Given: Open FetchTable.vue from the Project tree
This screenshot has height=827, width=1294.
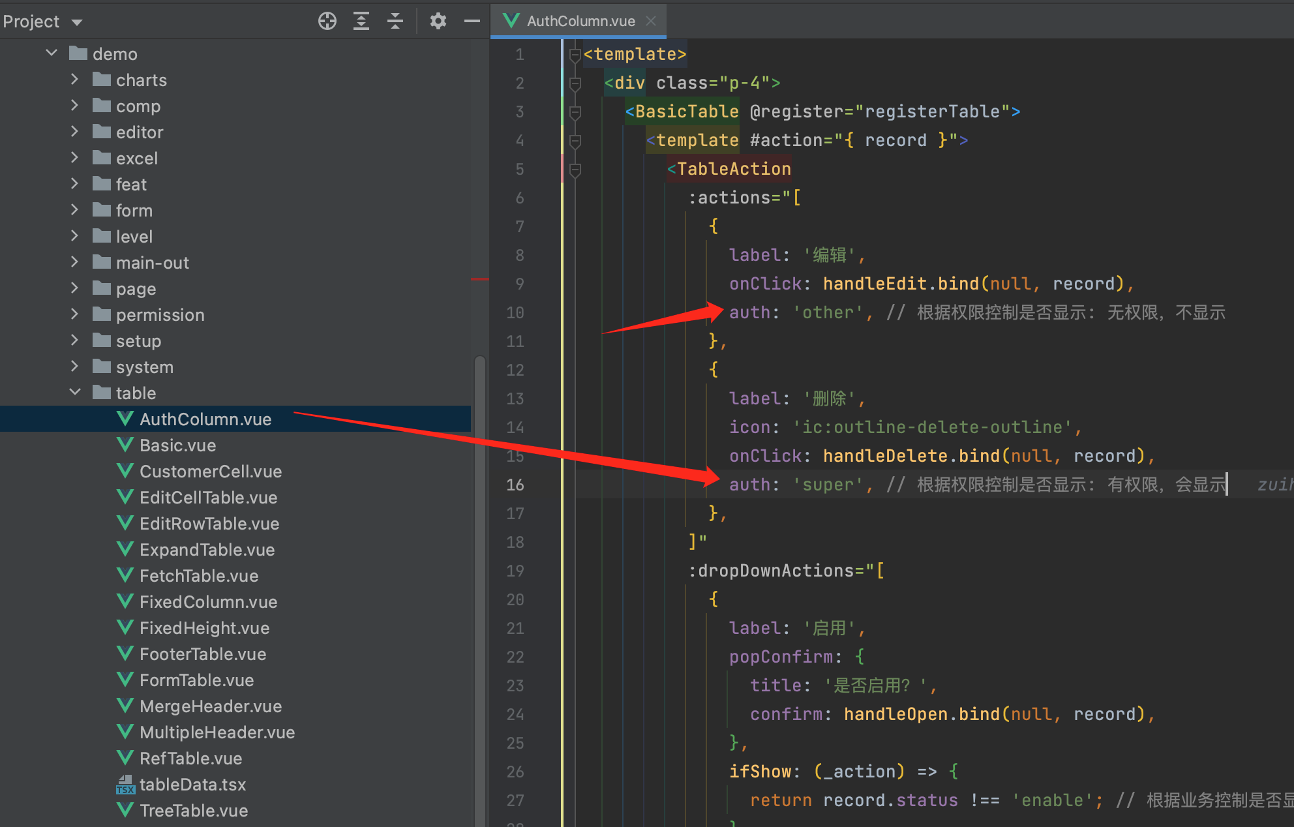Looking at the screenshot, I should (x=198, y=575).
